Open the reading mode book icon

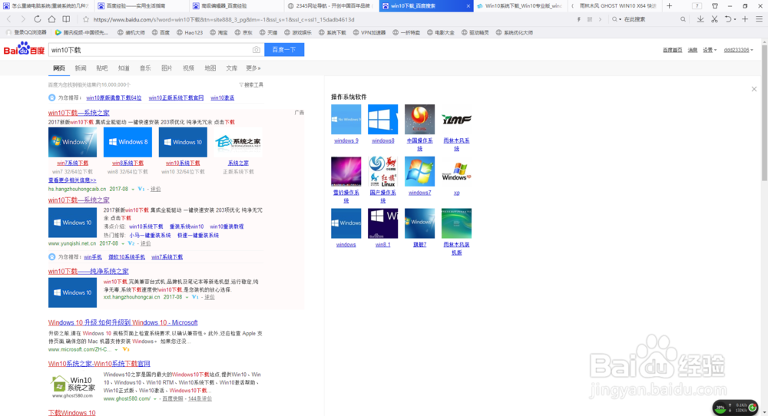click(66, 19)
